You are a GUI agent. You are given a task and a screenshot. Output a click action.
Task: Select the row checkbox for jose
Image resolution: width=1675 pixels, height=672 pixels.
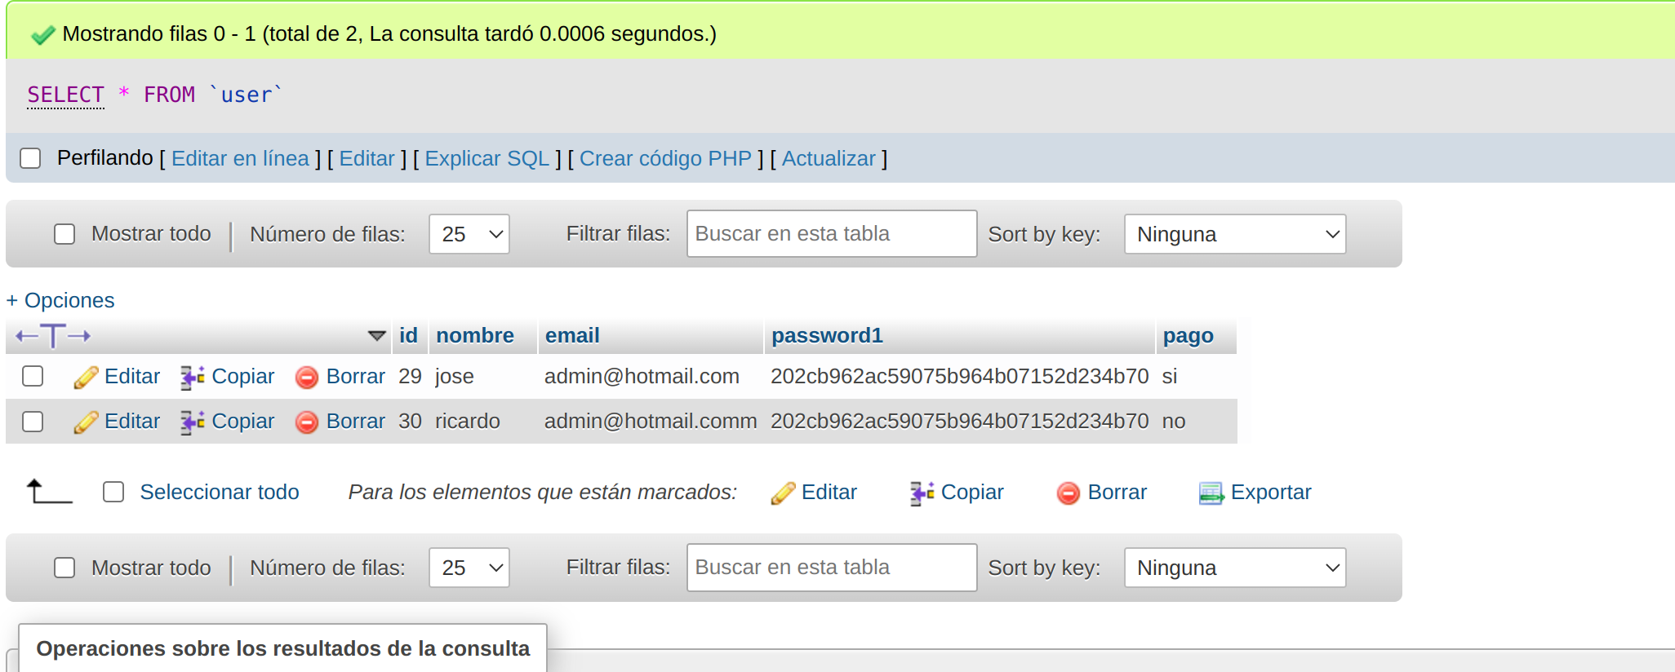33,376
